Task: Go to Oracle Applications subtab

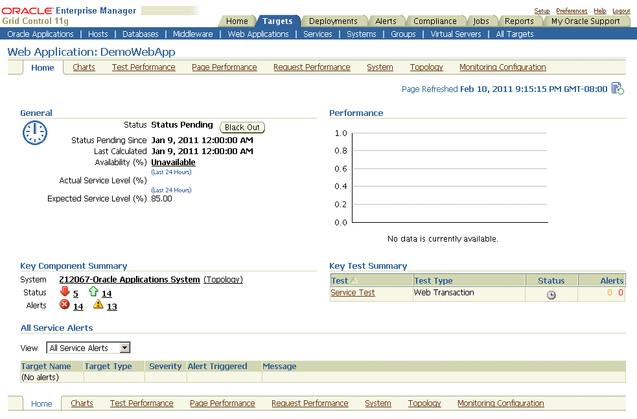Action: [40, 34]
